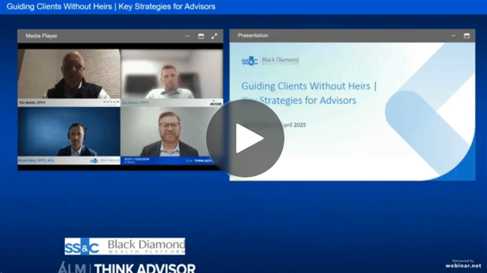The height and width of the screenshot is (273, 487).
Task: Enter fullscreen from Media Player header
Action: (x=214, y=36)
